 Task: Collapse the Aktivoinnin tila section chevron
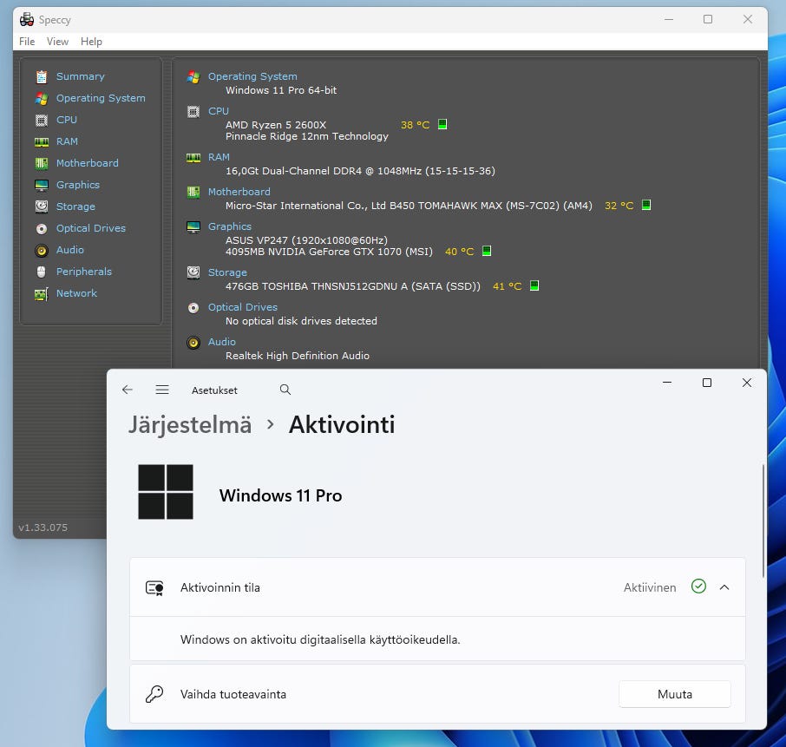[724, 587]
